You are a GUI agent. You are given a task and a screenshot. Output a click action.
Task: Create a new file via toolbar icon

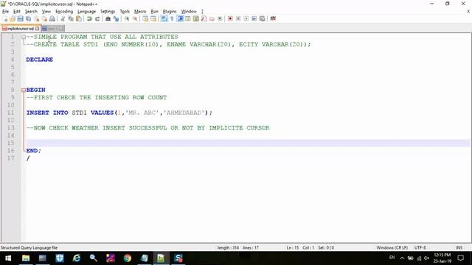click(4, 18)
